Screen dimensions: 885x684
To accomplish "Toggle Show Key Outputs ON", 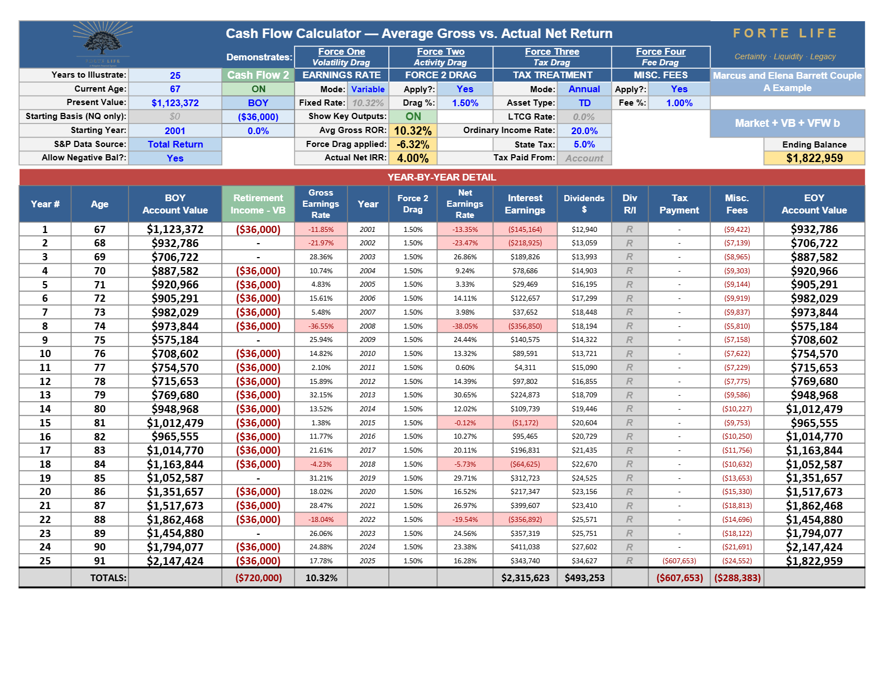I will (413, 116).
